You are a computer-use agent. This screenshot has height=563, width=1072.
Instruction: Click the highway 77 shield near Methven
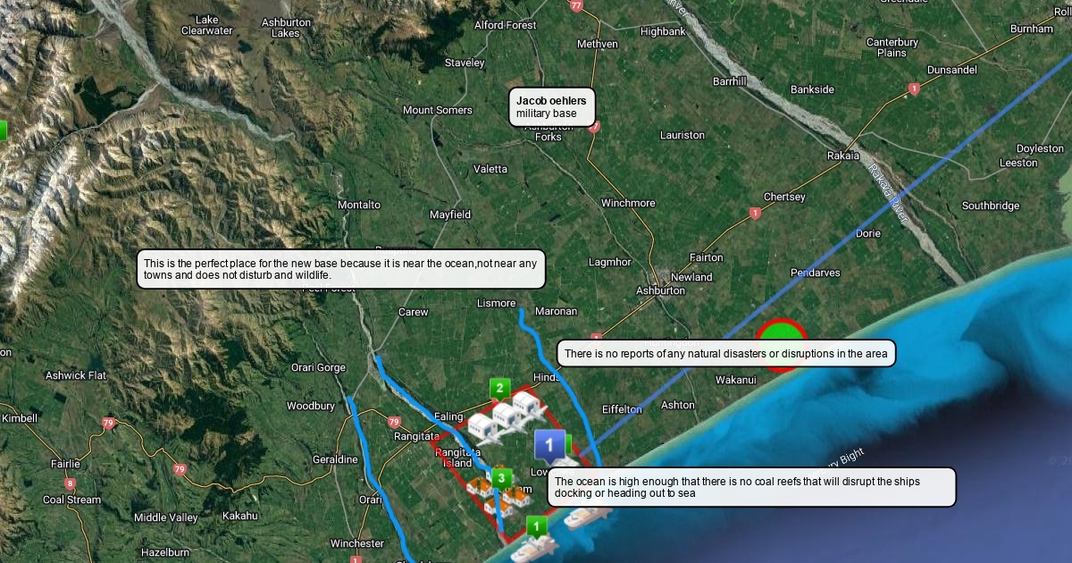pyautogui.click(x=576, y=5)
